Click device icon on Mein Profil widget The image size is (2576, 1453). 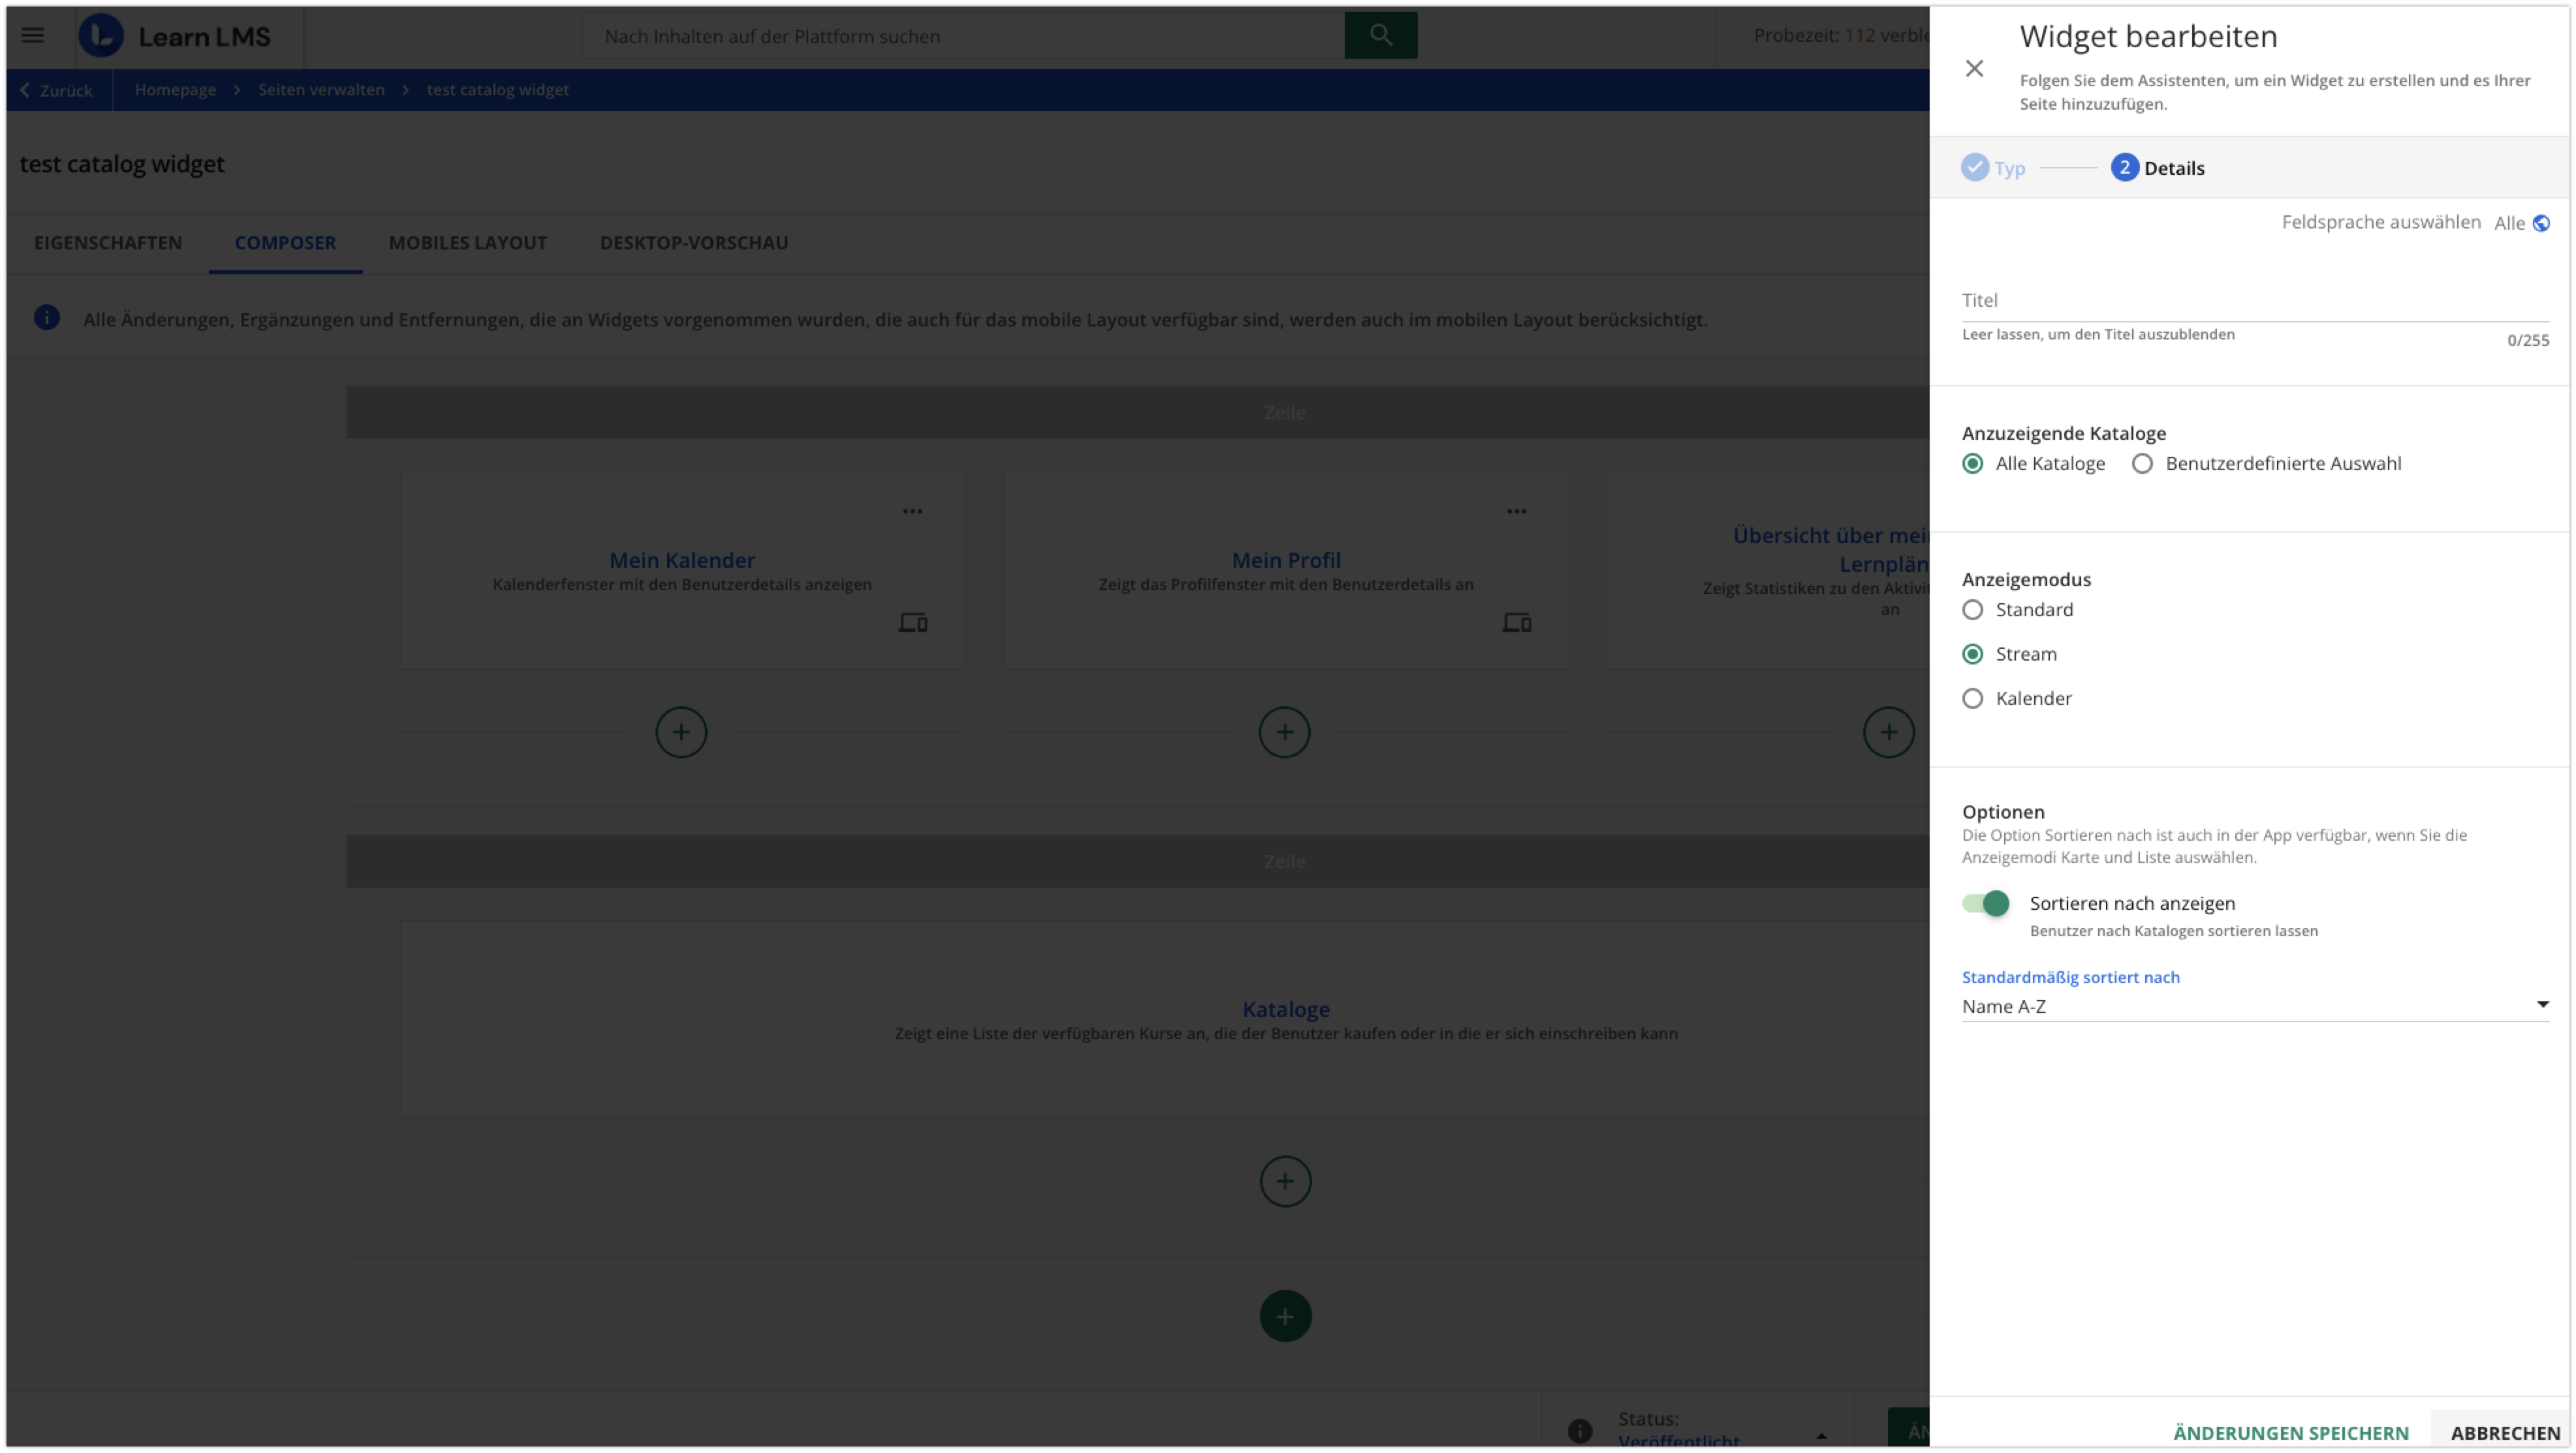click(1517, 623)
